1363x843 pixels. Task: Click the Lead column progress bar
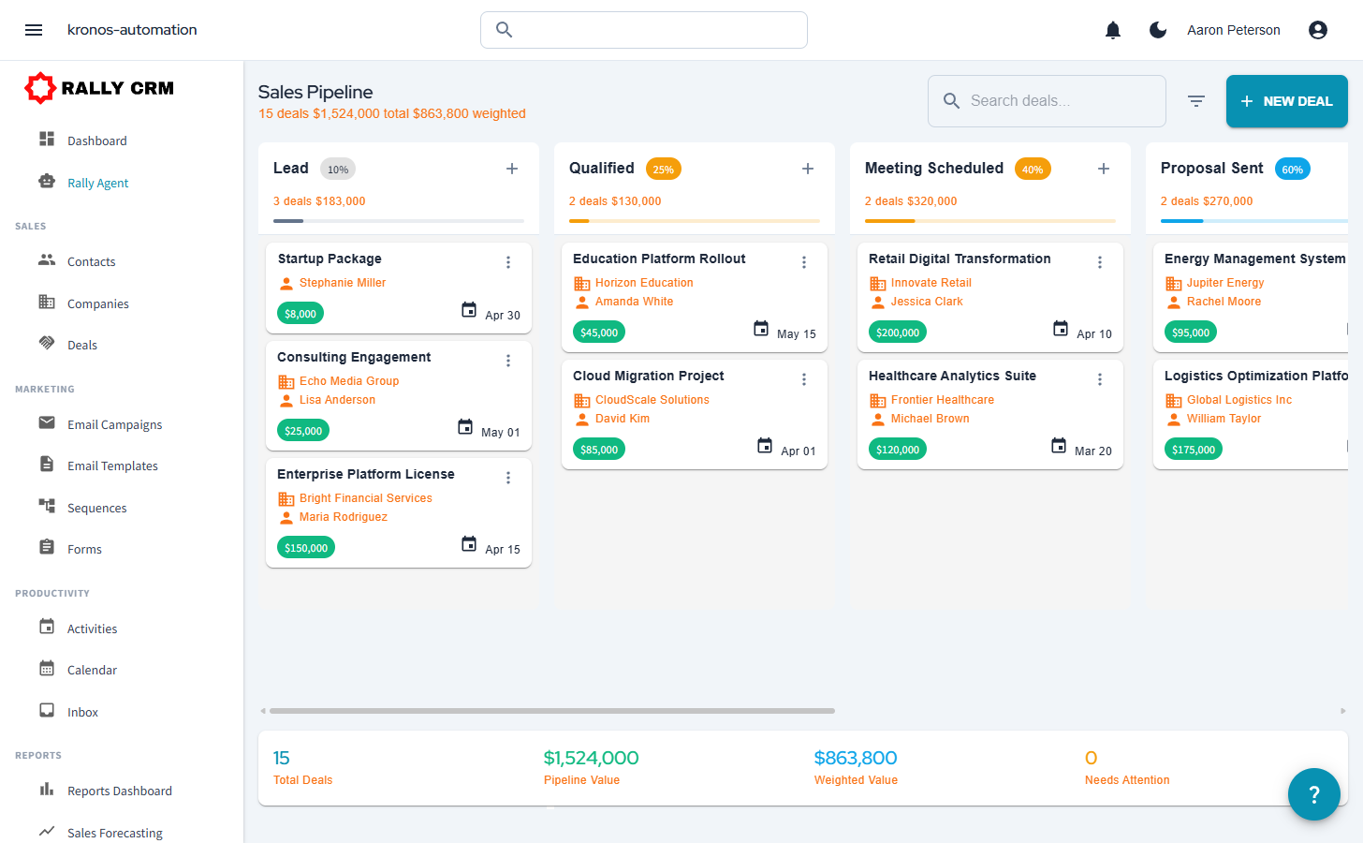point(398,221)
